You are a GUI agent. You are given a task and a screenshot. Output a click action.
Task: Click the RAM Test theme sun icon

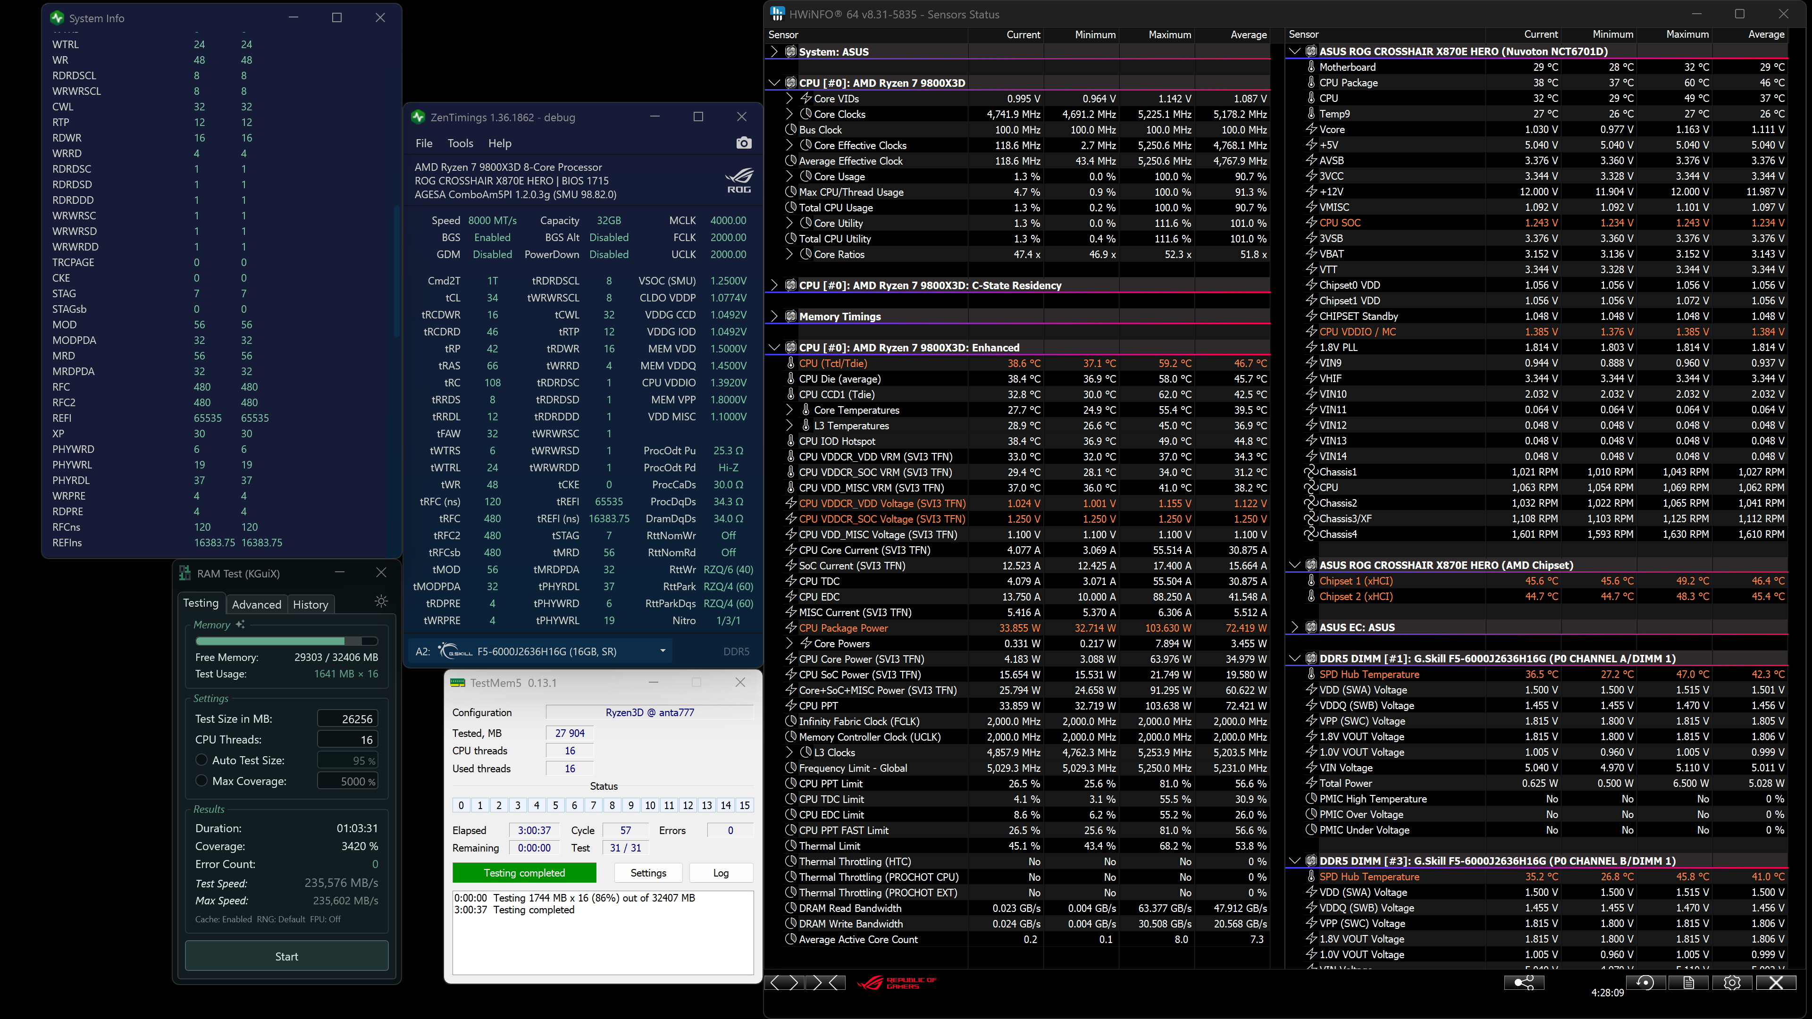pos(381,601)
